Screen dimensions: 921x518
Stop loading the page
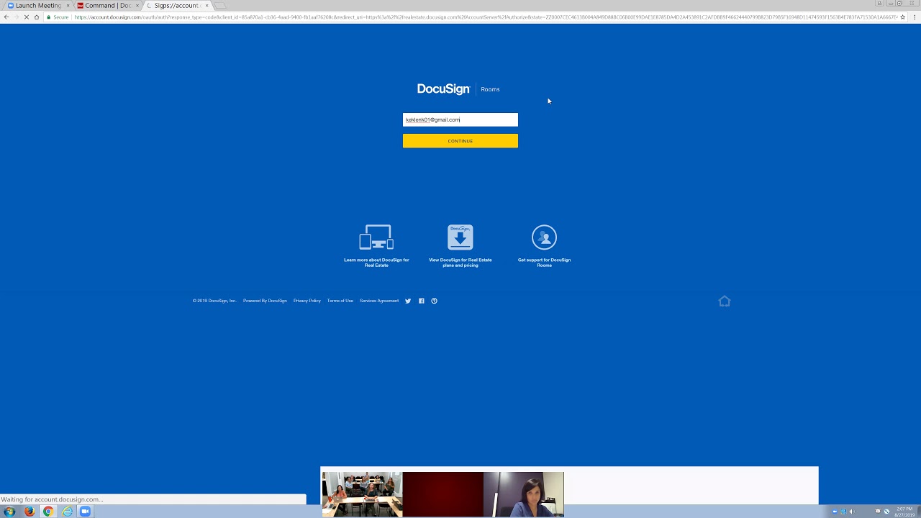click(x=27, y=17)
